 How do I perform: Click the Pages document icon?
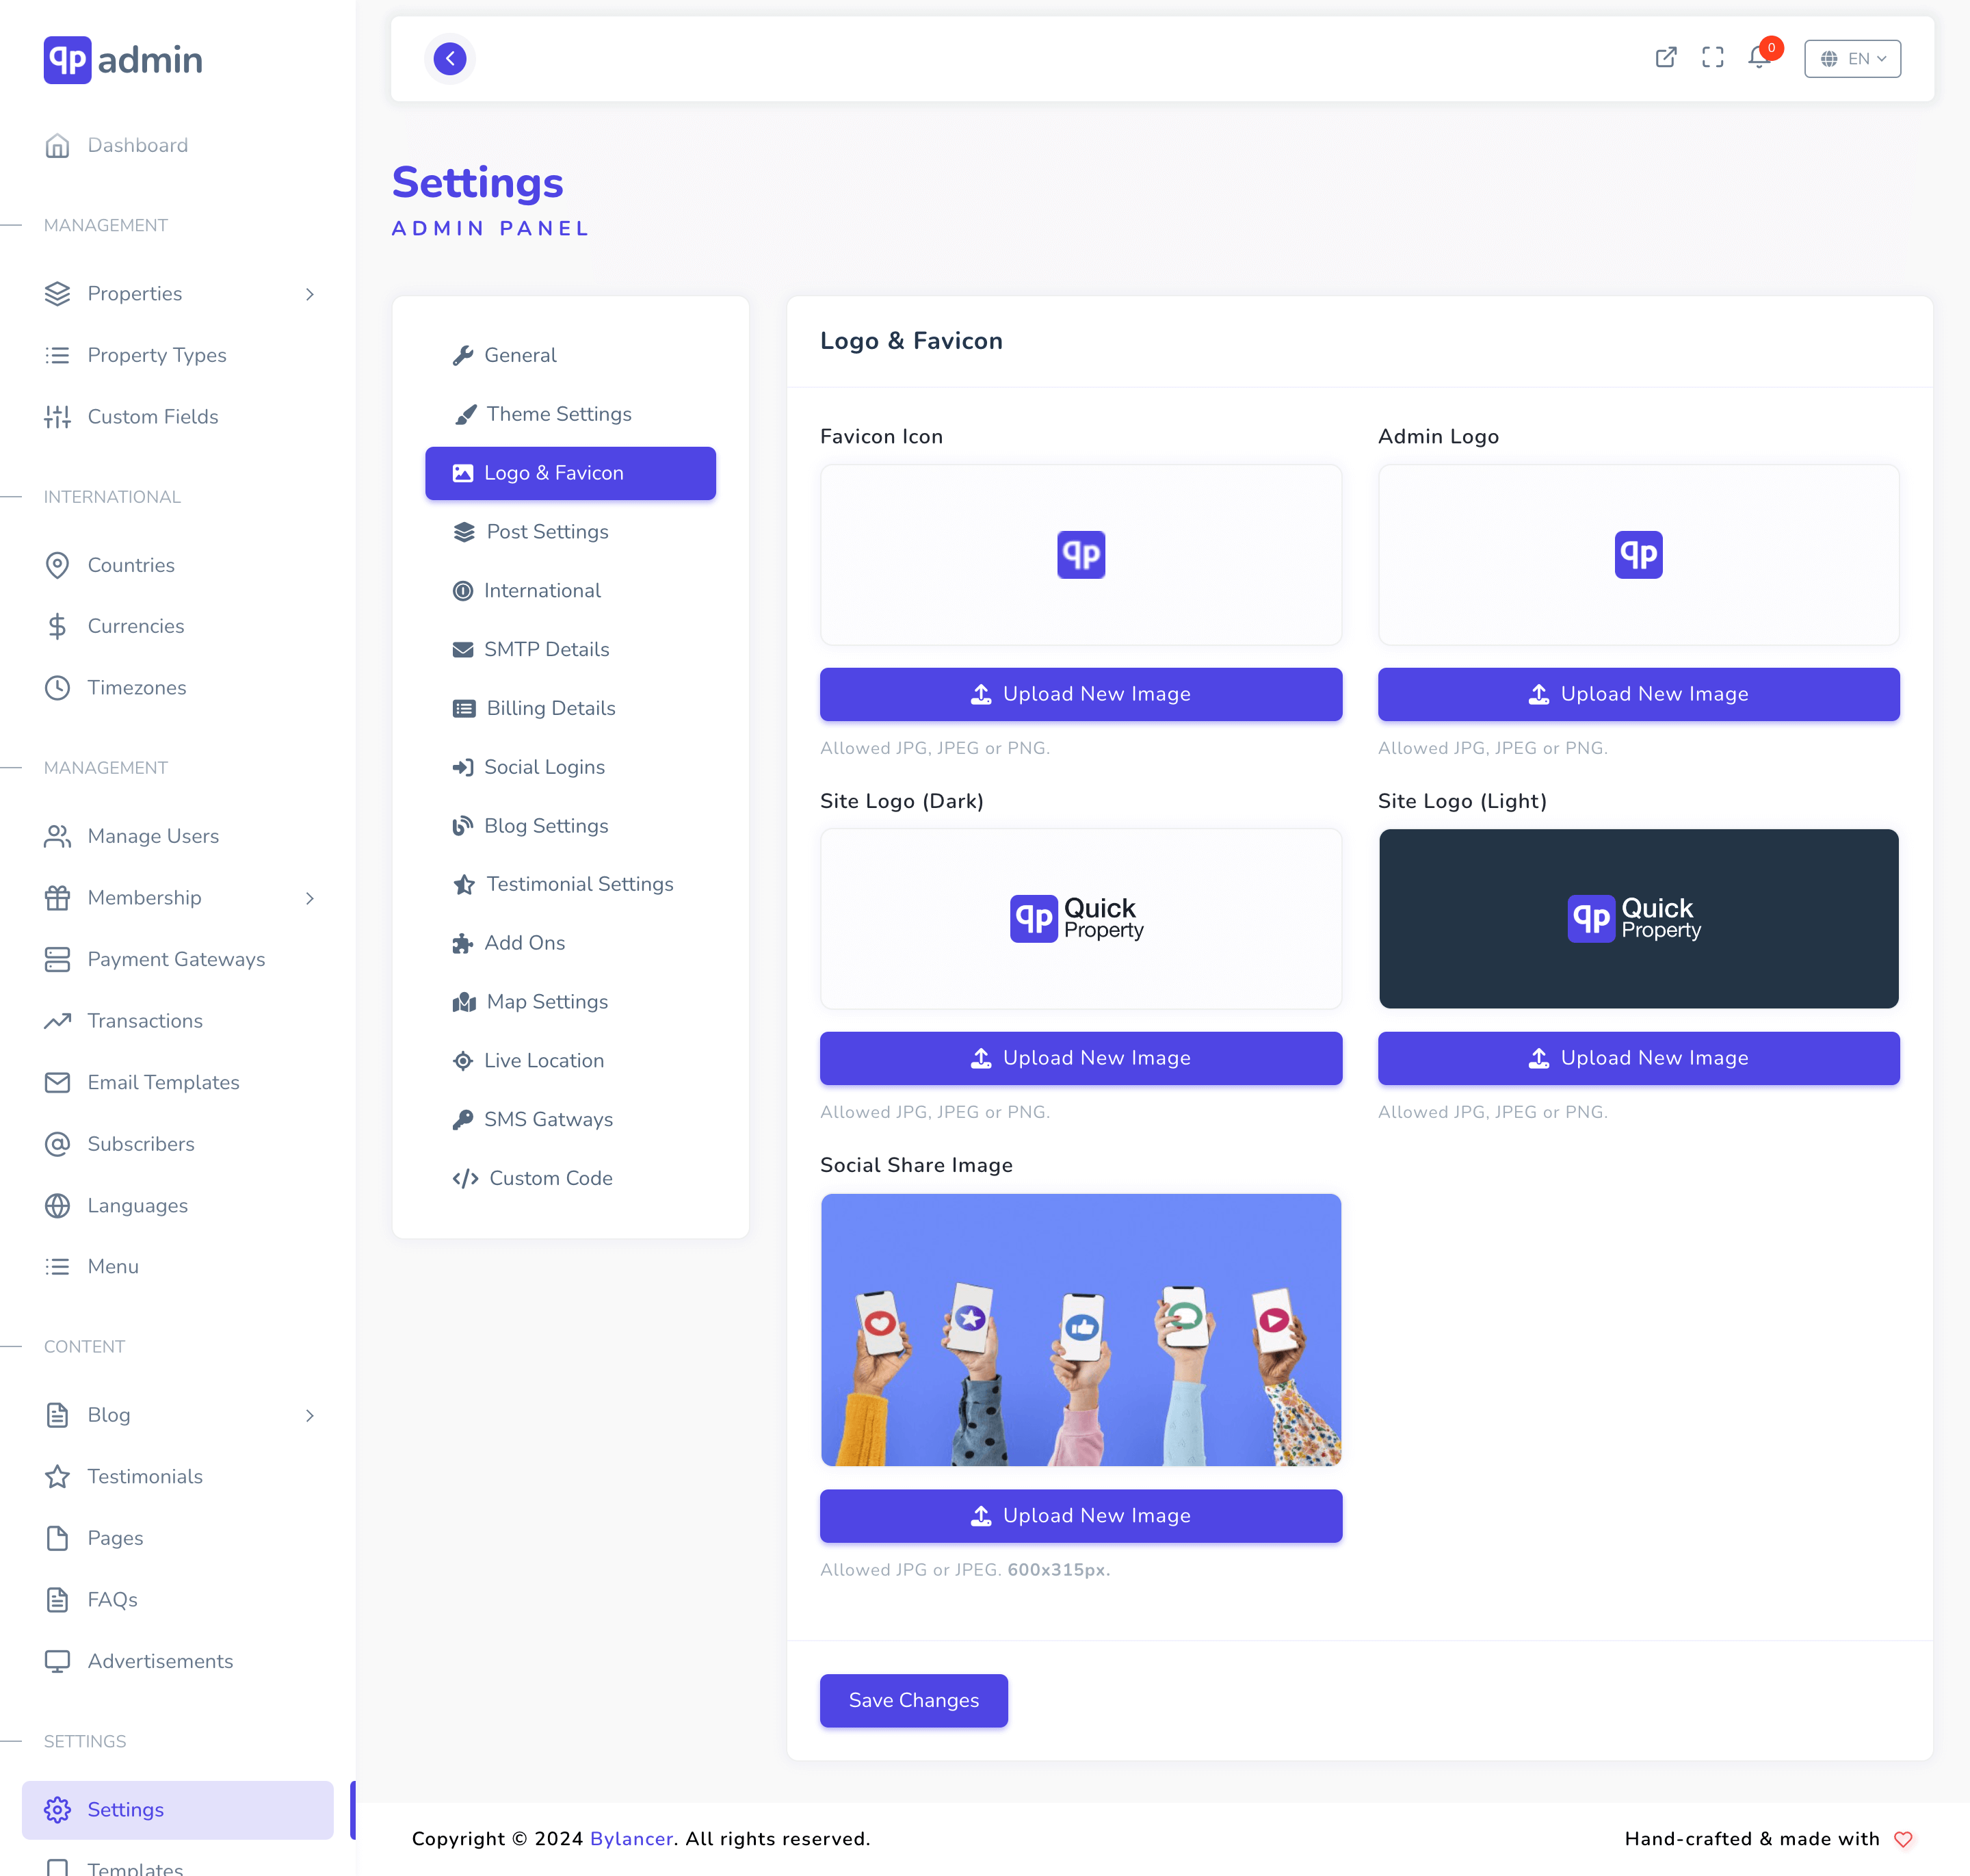58,1538
